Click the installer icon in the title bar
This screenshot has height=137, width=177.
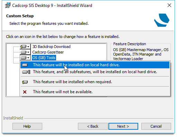tap(8, 5)
